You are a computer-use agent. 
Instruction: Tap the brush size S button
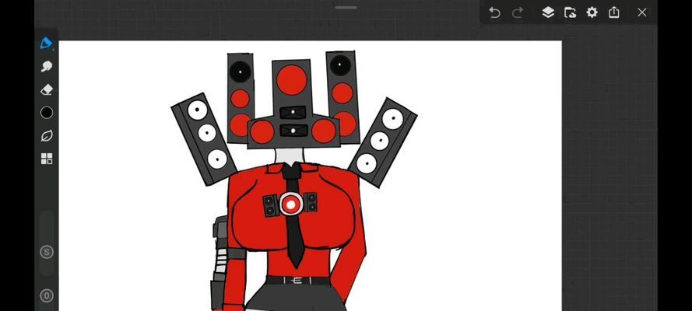point(47,252)
